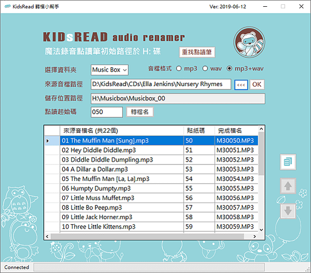Click the start code field showing 050
Viewport: 311px width, 273px height.
tap(107, 112)
